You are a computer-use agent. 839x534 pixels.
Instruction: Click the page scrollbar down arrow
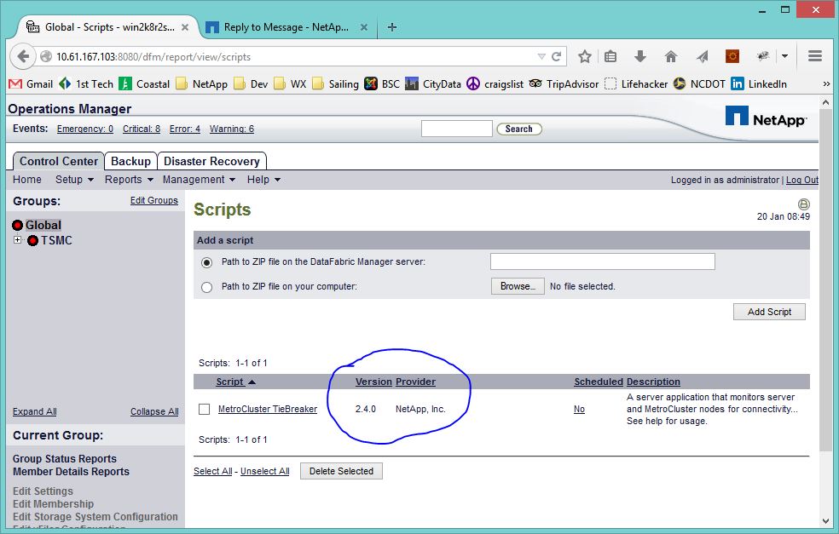825,521
